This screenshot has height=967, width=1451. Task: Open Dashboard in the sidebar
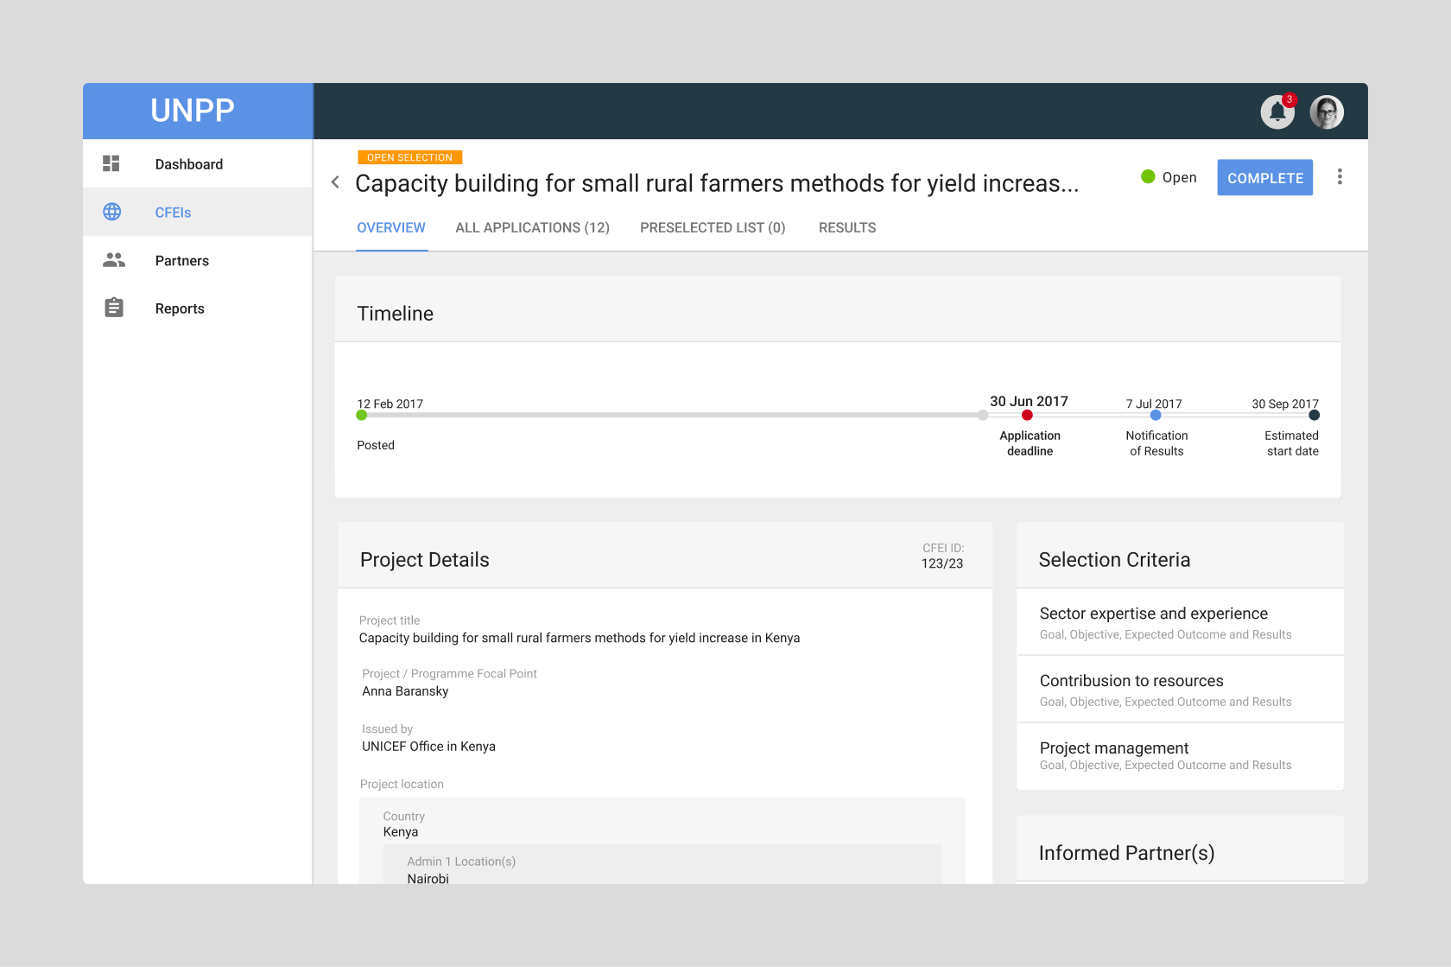coord(198,163)
